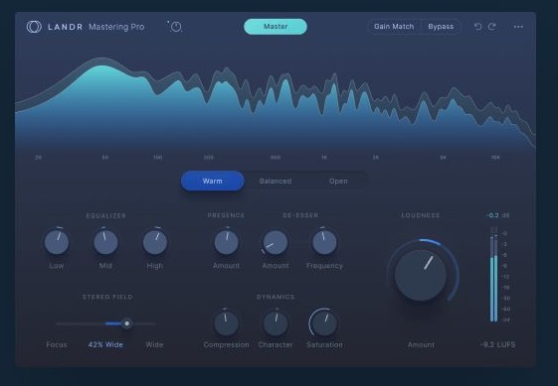Screen dimensions: 558x386
Task: Click the power timer icon near Mastering Pro
Action: pos(175,27)
